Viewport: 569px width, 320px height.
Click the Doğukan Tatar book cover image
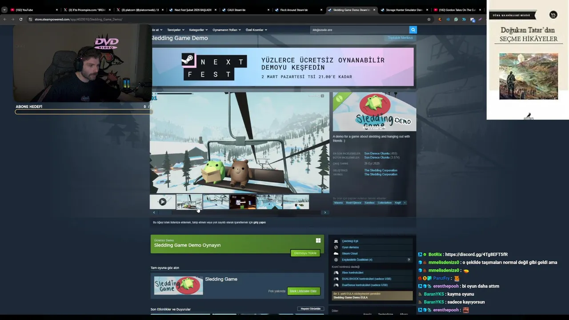[528, 76]
